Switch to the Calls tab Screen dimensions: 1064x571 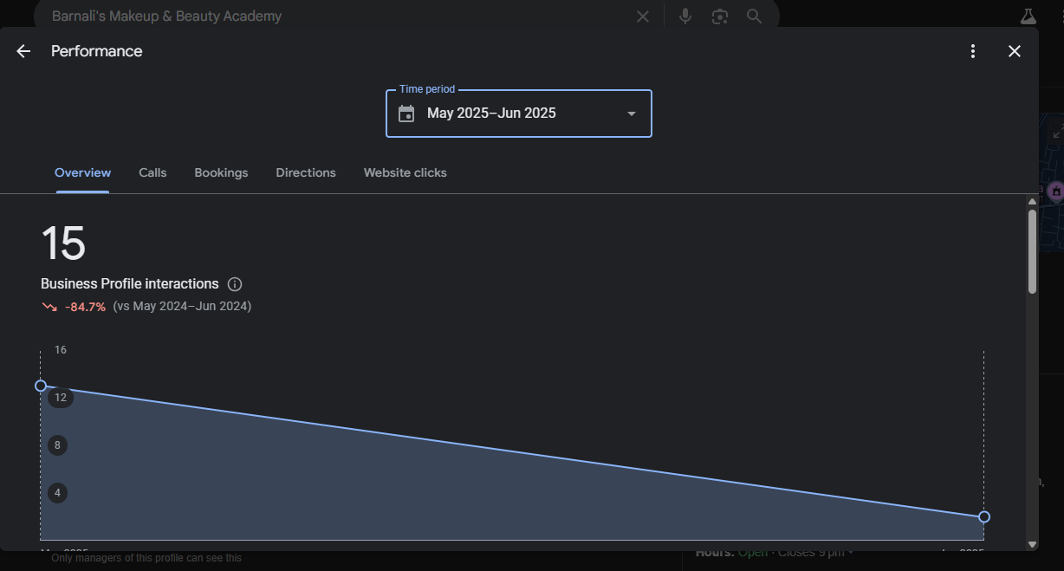(152, 172)
